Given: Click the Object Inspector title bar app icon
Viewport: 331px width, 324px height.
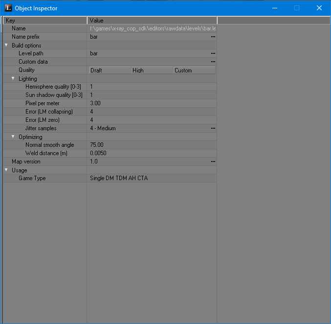Looking at the screenshot, I should pos(8,8).
